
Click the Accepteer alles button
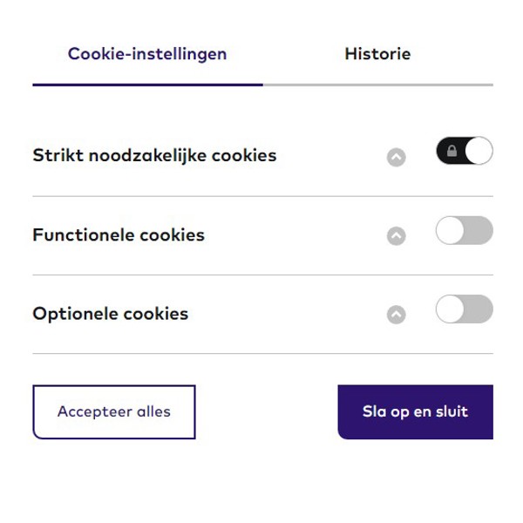point(114,411)
